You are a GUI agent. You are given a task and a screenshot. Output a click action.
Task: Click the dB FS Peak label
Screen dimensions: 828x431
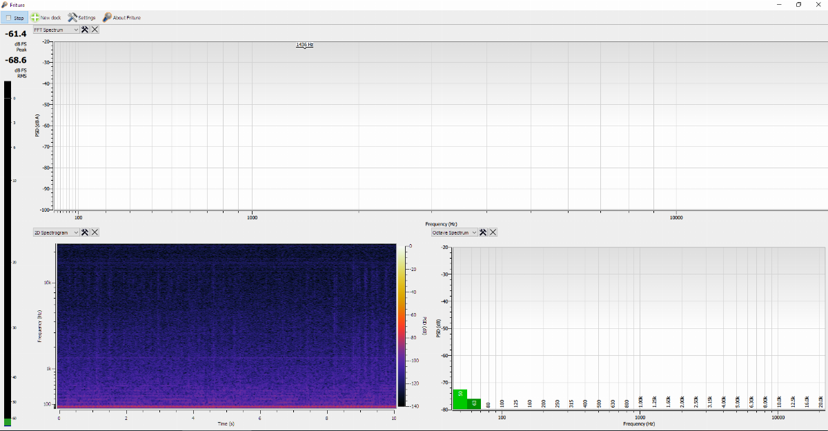point(21,47)
